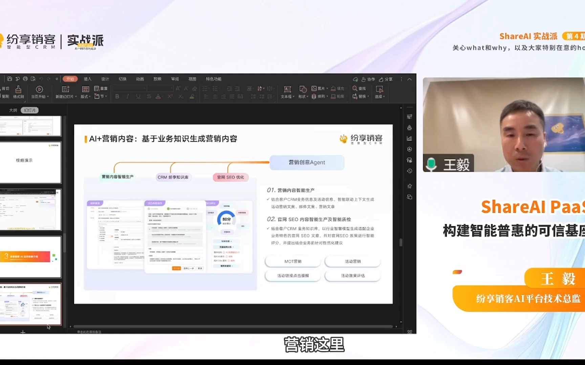Open the three-dot more options icon

(402, 79)
